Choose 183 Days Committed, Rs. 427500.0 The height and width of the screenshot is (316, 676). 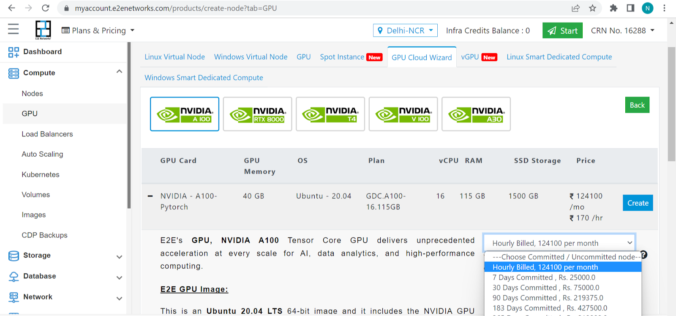tap(563, 308)
